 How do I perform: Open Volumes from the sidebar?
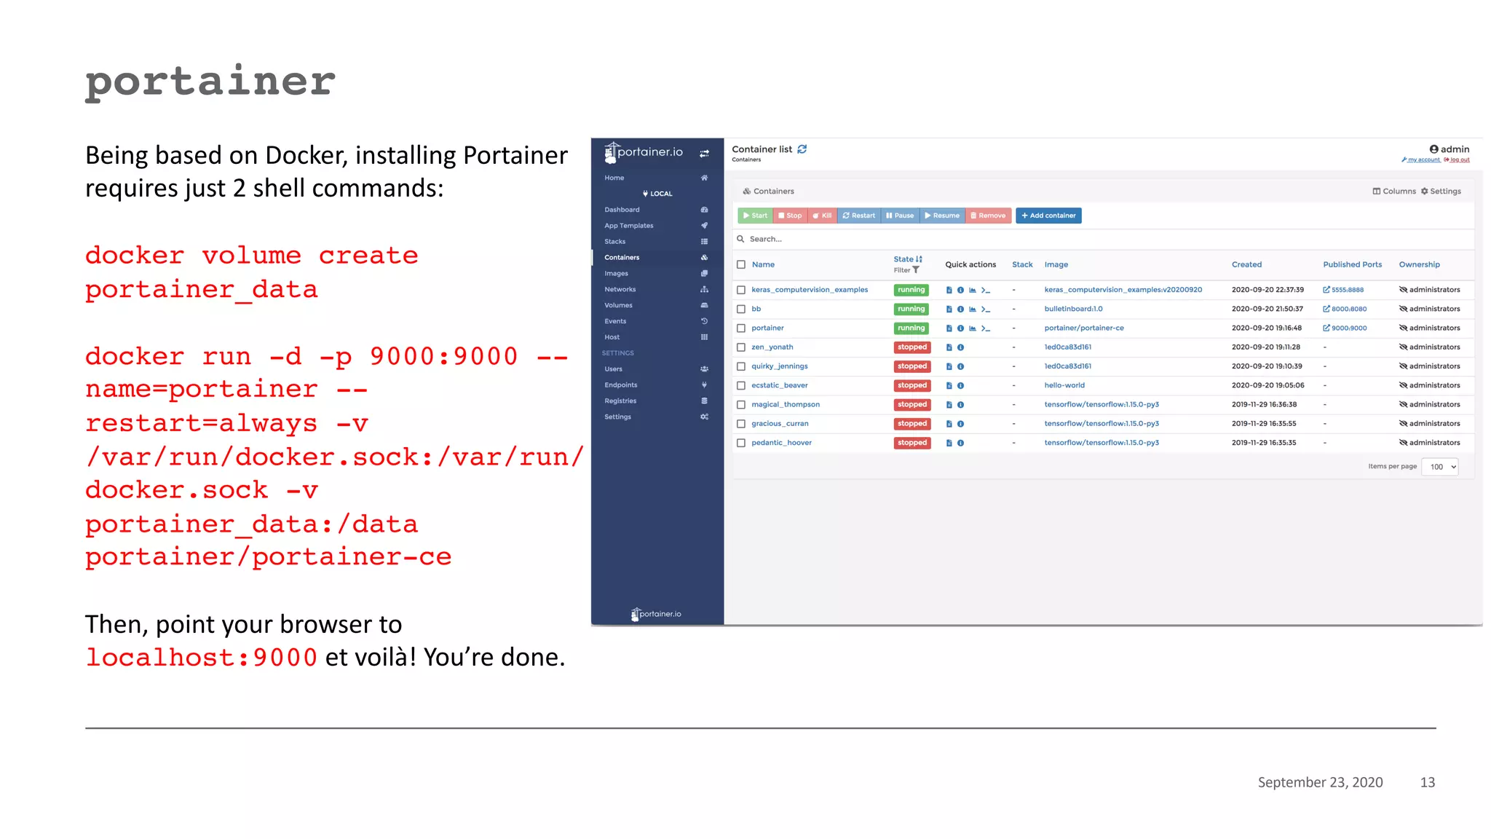(618, 306)
